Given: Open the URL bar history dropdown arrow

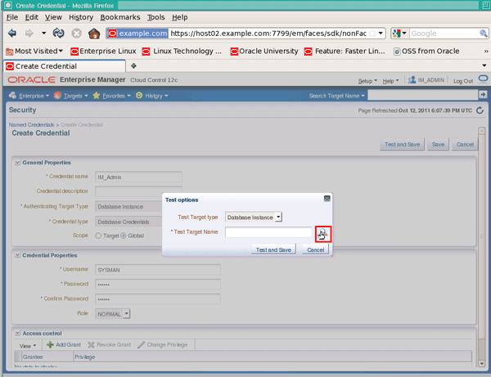Looking at the screenshot, I should click(x=381, y=34).
